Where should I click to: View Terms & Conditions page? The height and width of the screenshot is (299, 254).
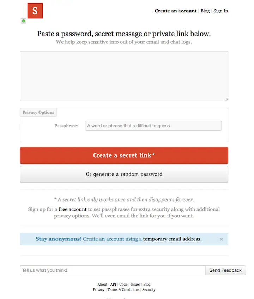pyautogui.click(x=123, y=289)
